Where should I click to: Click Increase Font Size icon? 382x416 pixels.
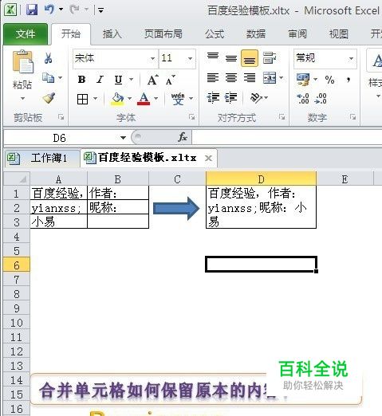(152, 80)
